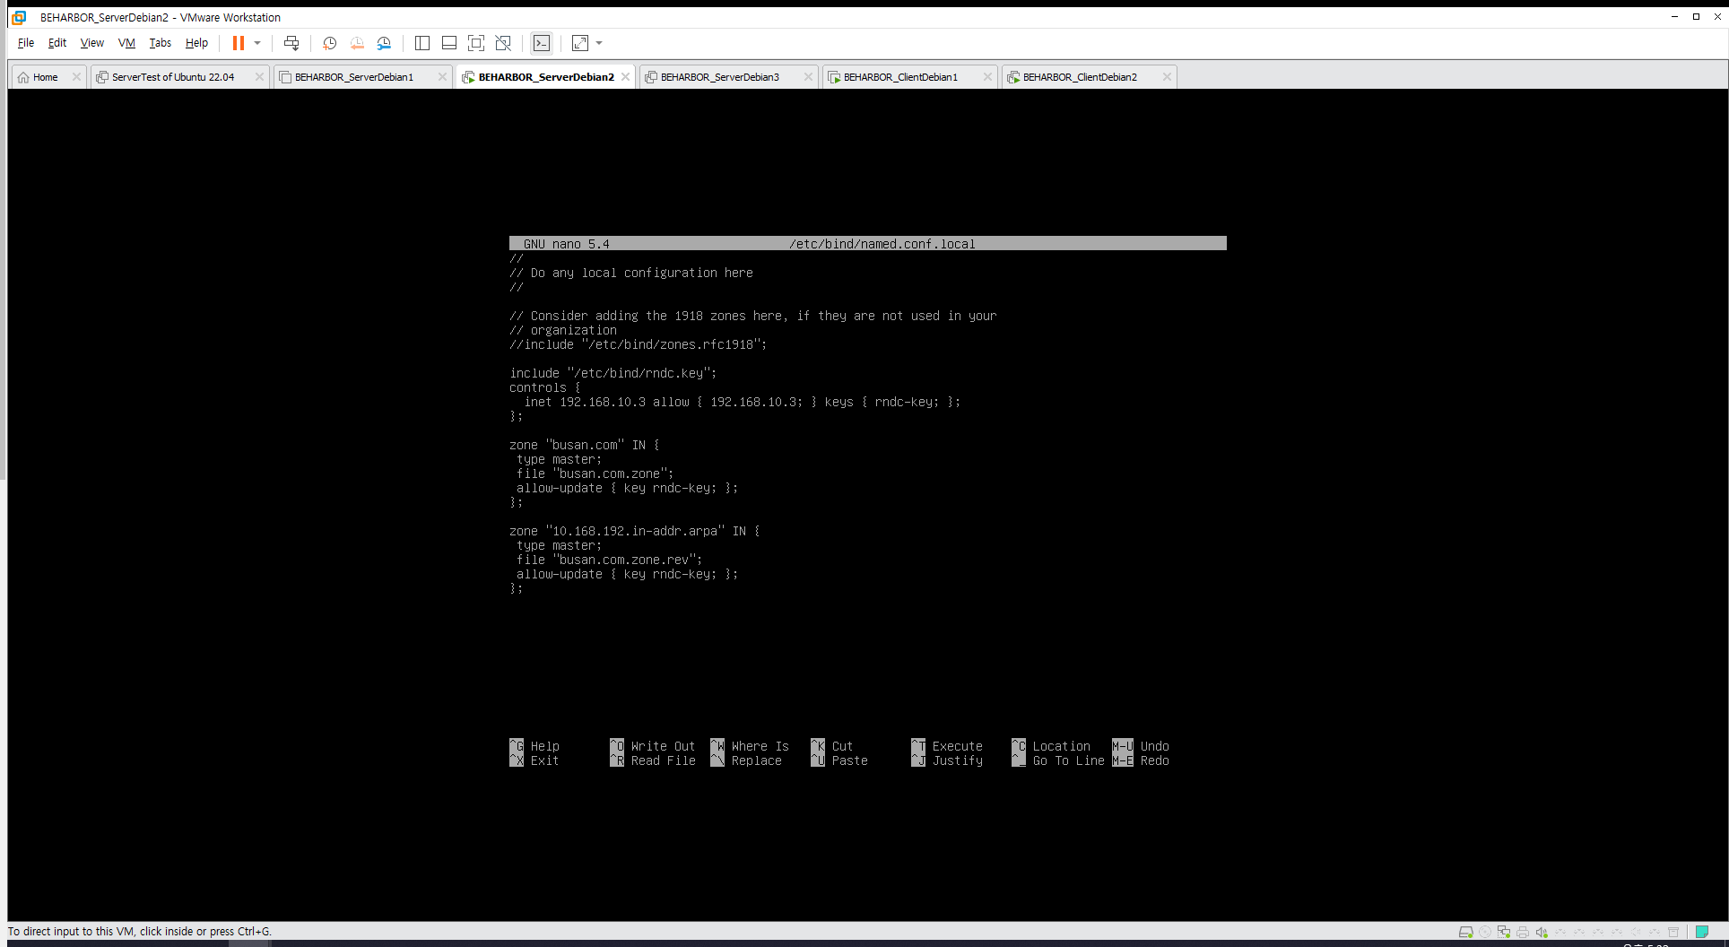Click nano's ^O Write Out shortcut label

(x=653, y=746)
